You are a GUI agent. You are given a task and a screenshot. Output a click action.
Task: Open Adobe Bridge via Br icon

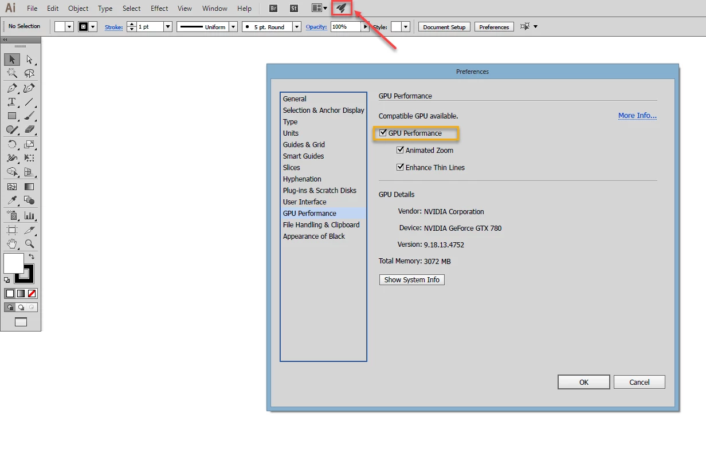coord(273,9)
